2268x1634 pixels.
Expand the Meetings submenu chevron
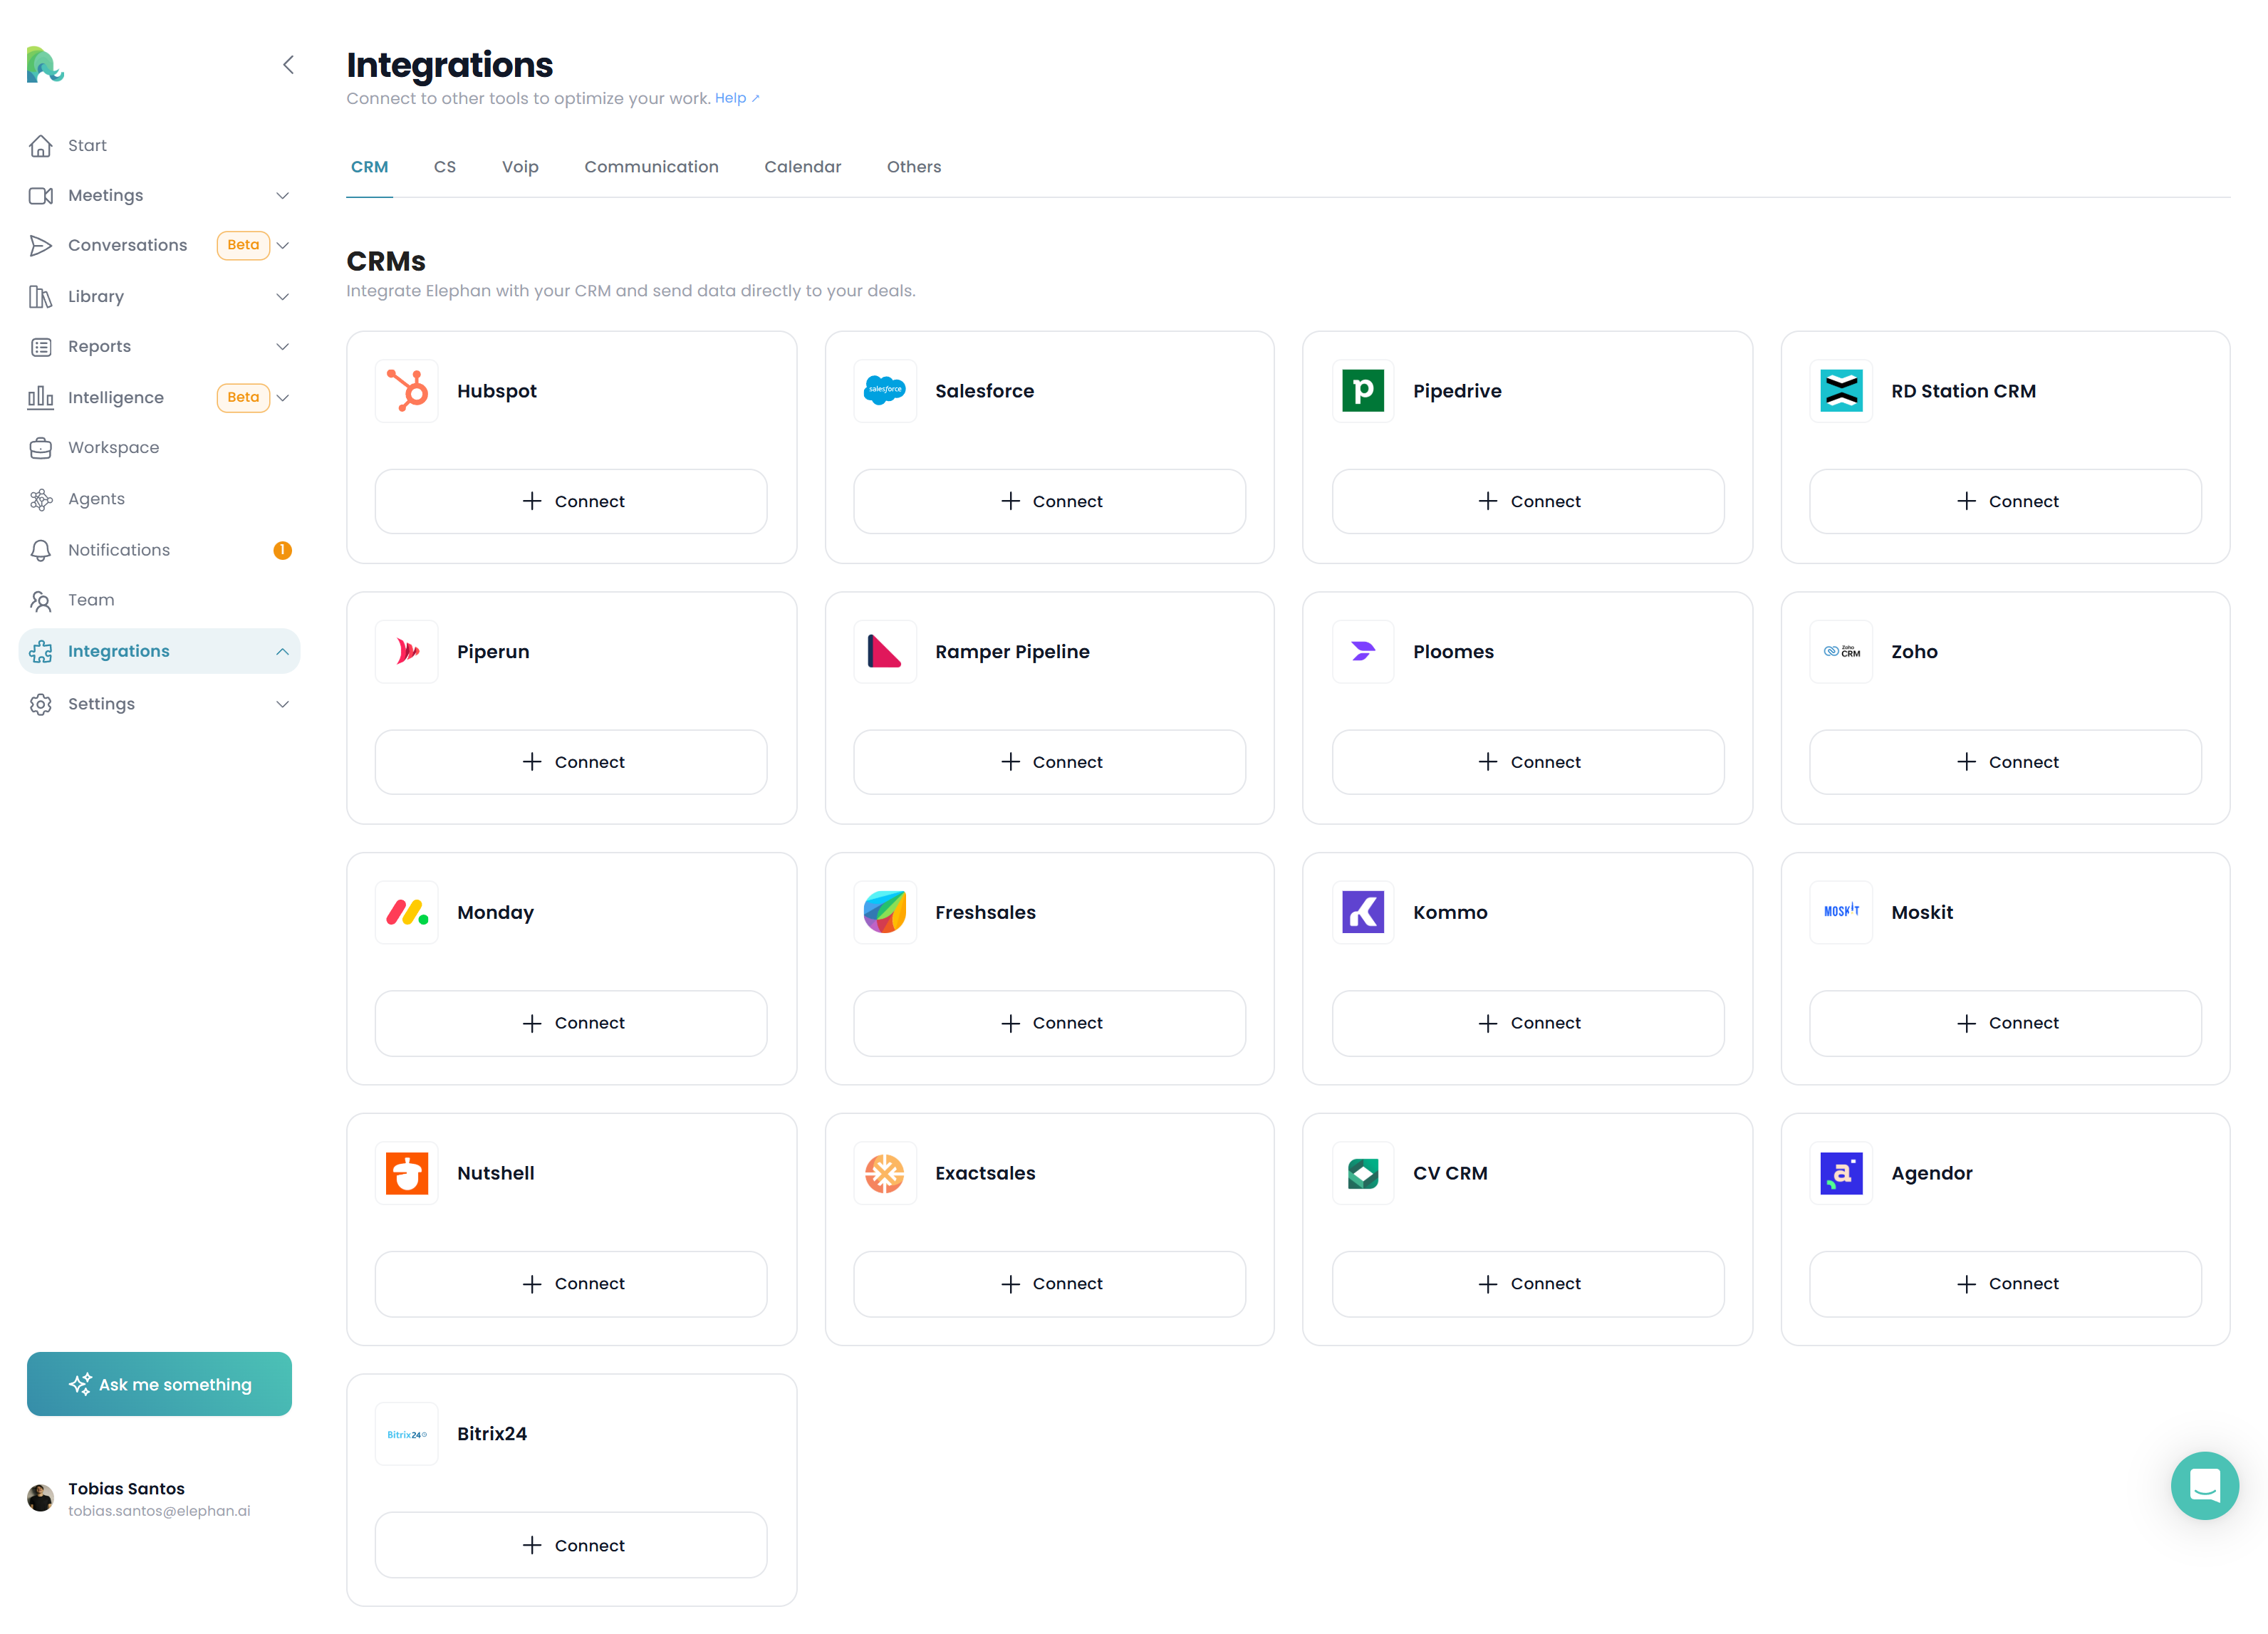282,196
